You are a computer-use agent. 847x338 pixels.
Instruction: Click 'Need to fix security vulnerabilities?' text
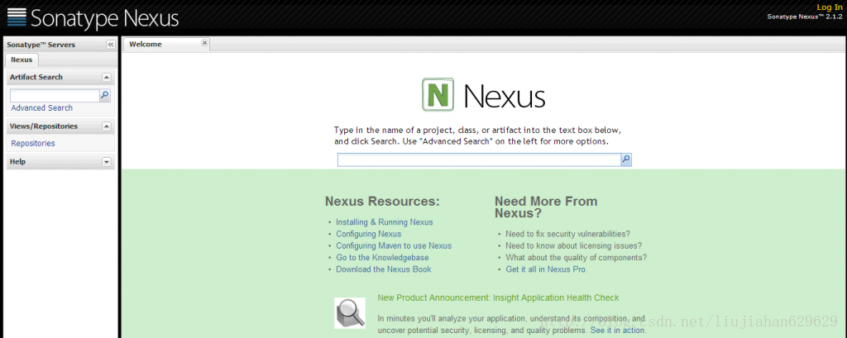point(567,234)
